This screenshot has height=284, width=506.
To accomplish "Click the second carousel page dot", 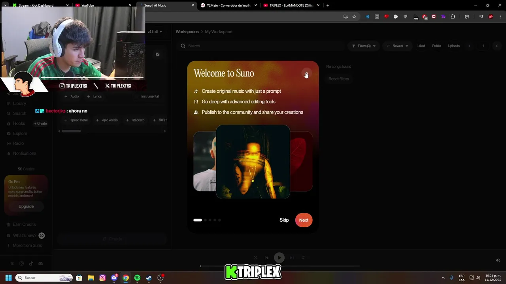I will pos(205,220).
